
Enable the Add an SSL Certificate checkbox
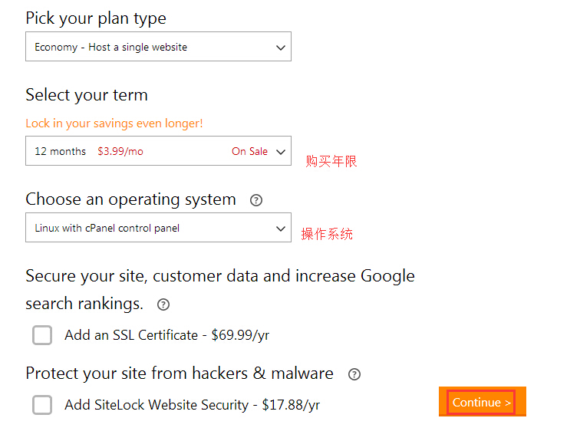tap(43, 335)
